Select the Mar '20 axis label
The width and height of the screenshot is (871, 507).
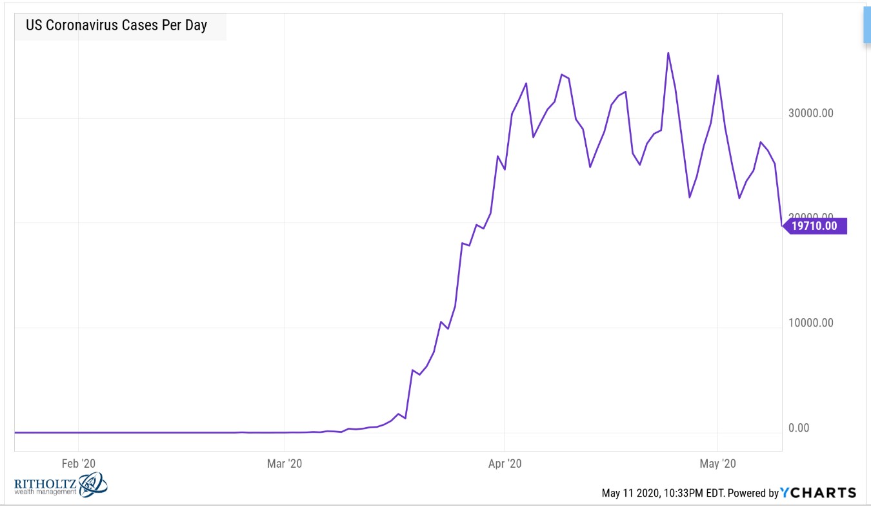point(285,463)
